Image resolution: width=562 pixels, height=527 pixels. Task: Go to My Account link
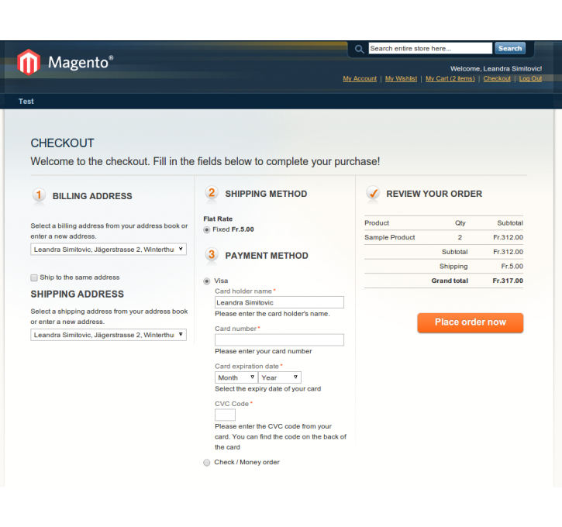coord(360,78)
